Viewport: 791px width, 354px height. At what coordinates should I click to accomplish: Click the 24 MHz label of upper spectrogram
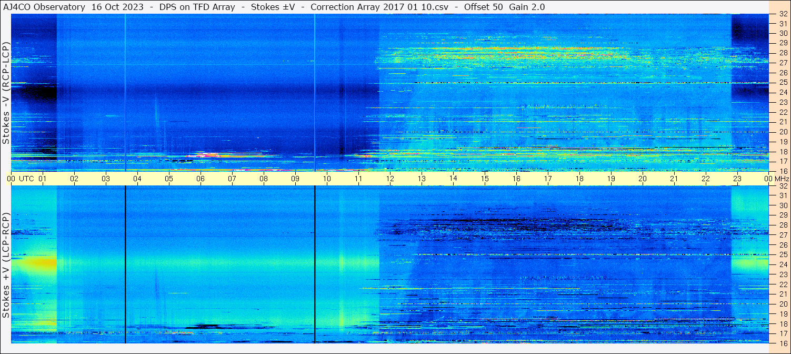pos(783,93)
